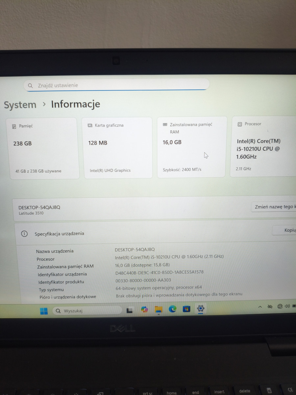
Task: Click the Settings gear taskbar icon
Action: tap(200, 308)
